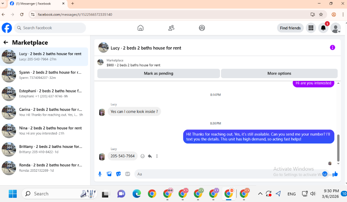Image resolution: width=347 pixels, height=202 pixels.
Task: Click Lucy's avatar in chat header
Action: coord(103,47)
